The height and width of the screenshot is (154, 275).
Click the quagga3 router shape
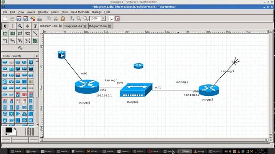click(x=209, y=90)
